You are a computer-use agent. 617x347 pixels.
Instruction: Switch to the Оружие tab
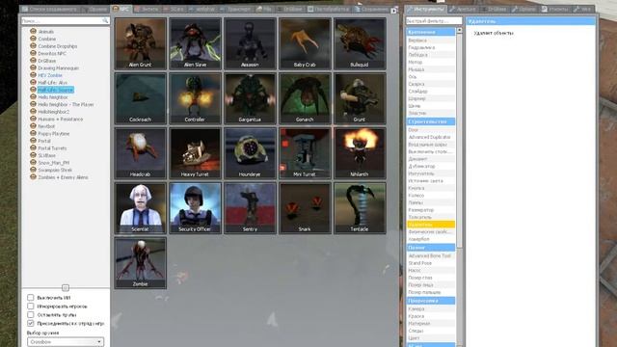tap(94, 9)
